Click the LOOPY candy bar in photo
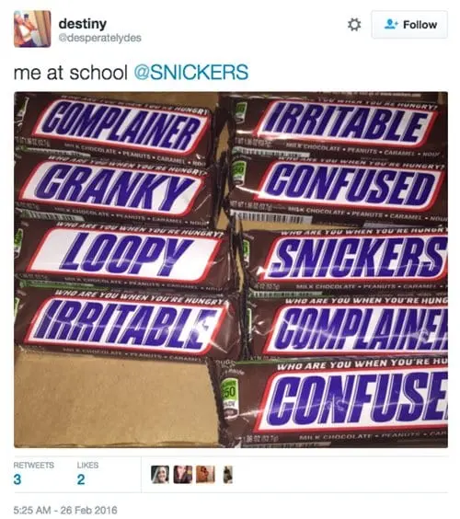 pyautogui.click(x=122, y=253)
